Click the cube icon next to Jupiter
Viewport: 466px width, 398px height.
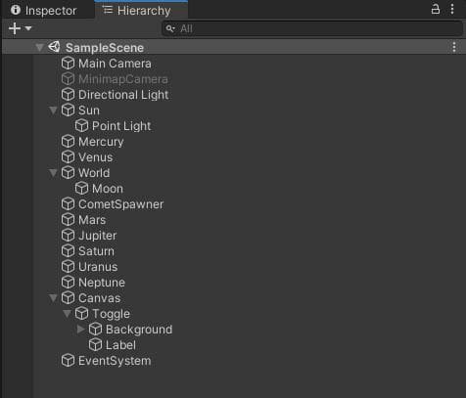point(68,236)
